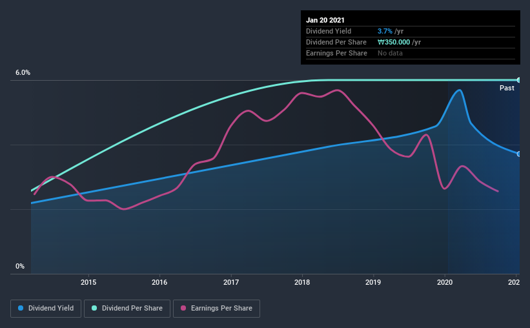Click the teal Dividend Per Share legend dot
The image size is (530, 328).
pos(94,308)
